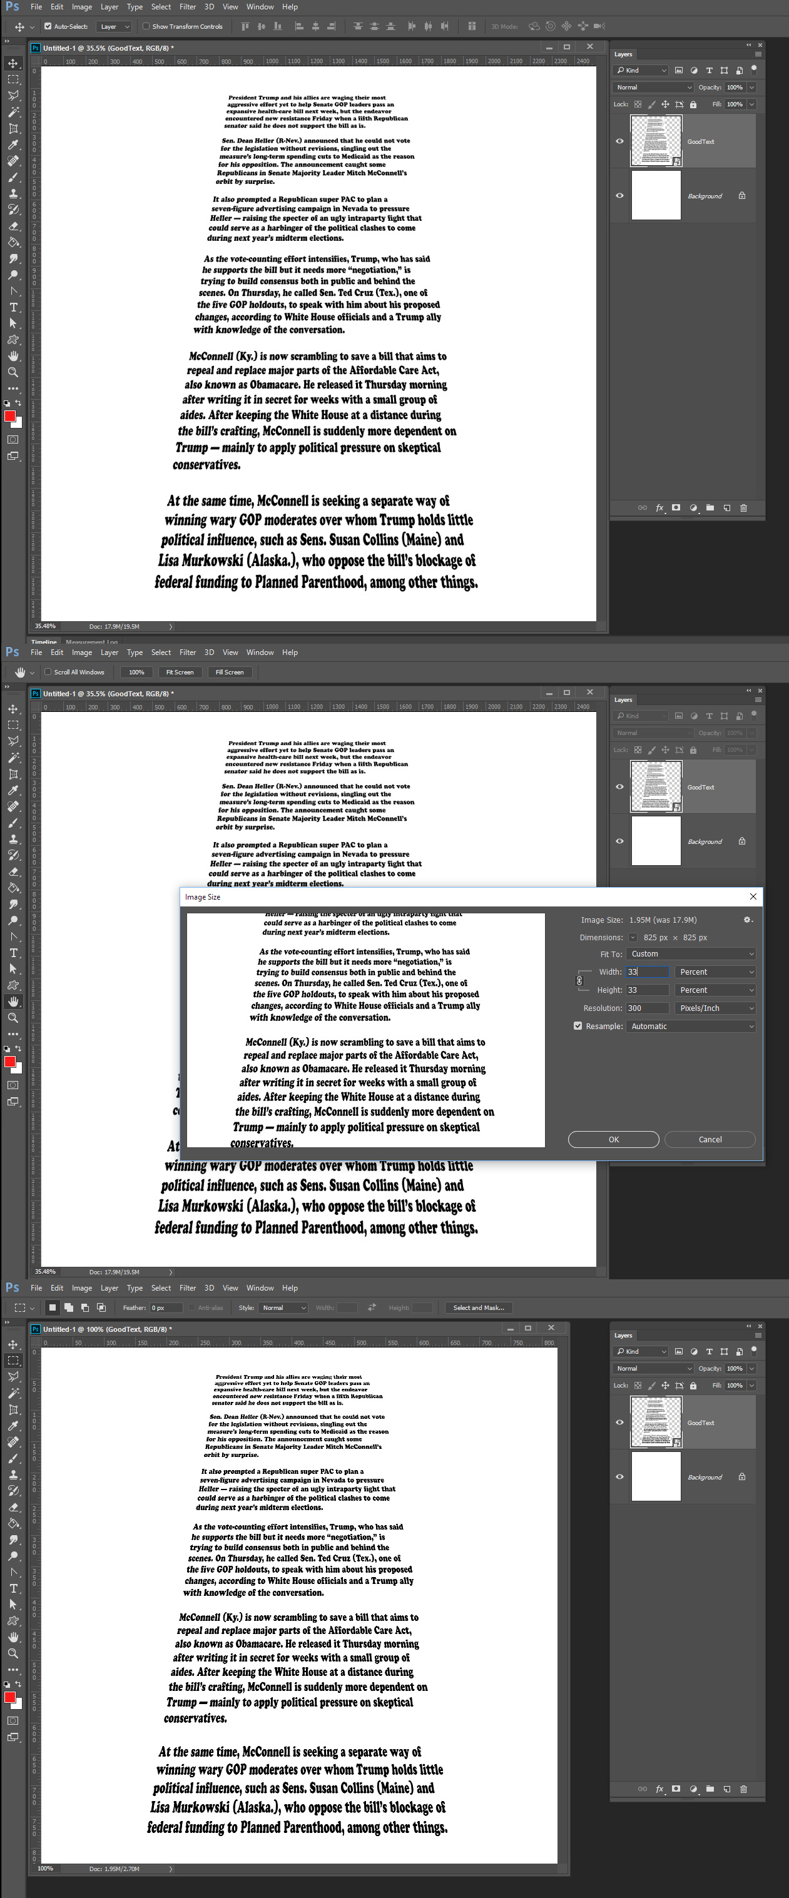Open the Image menu in top window
The width and height of the screenshot is (789, 1898).
click(82, 7)
